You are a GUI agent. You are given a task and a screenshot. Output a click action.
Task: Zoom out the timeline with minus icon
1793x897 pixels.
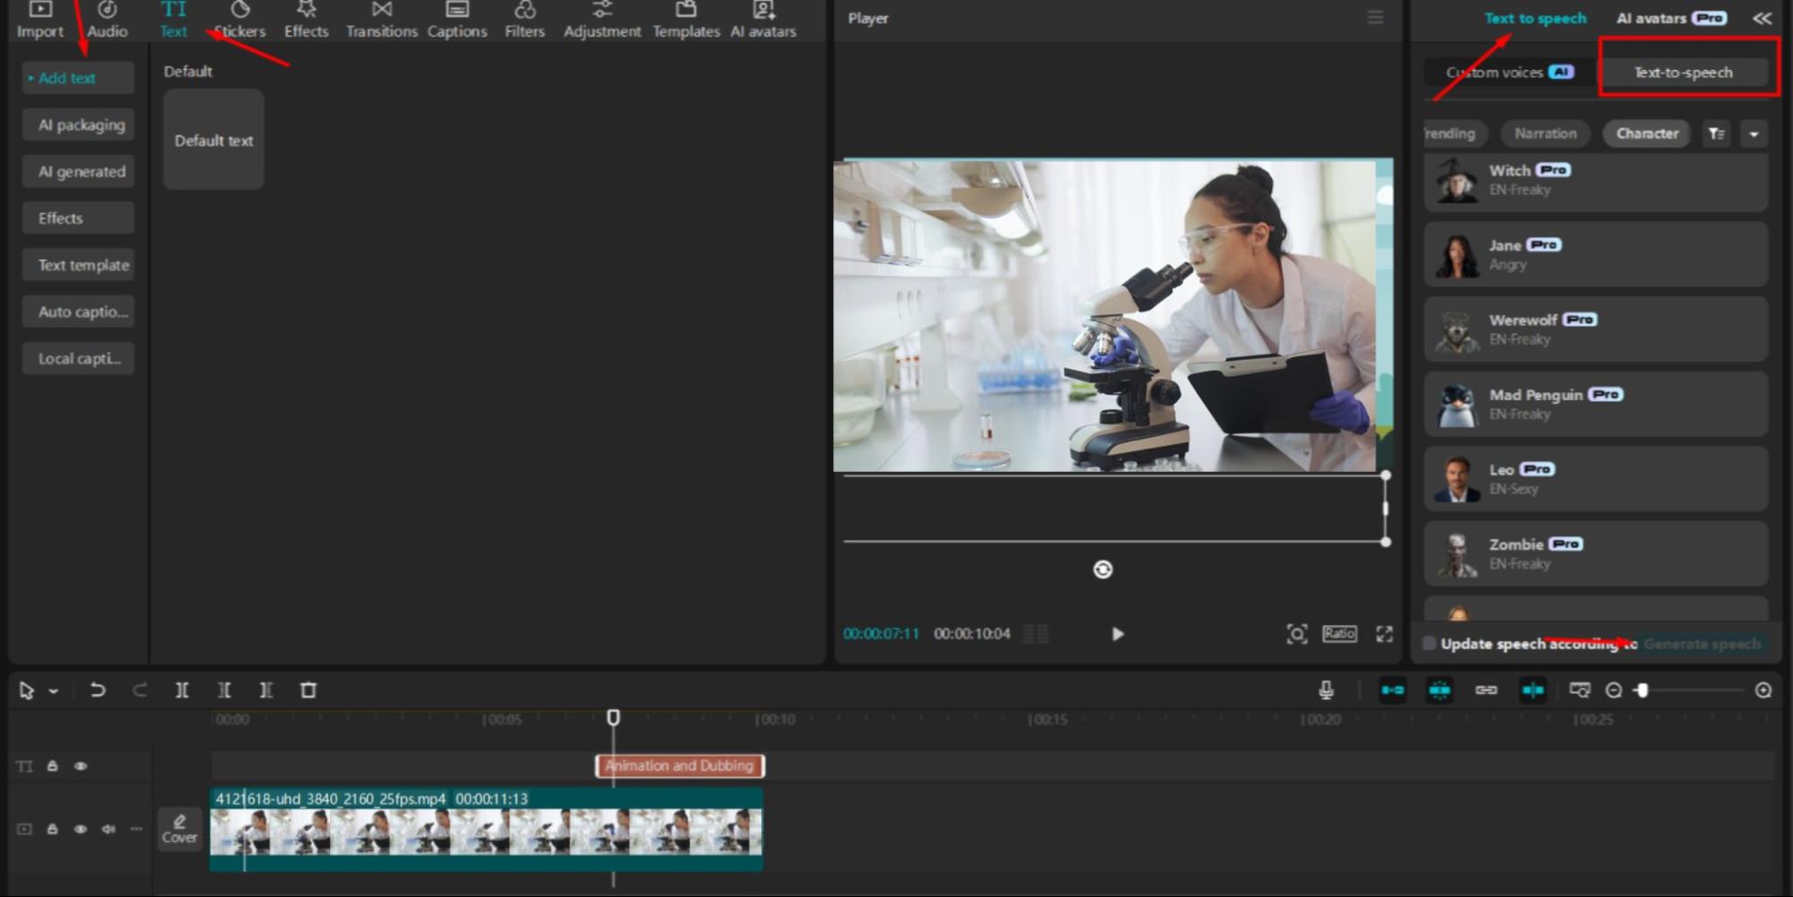pyautogui.click(x=1614, y=690)
